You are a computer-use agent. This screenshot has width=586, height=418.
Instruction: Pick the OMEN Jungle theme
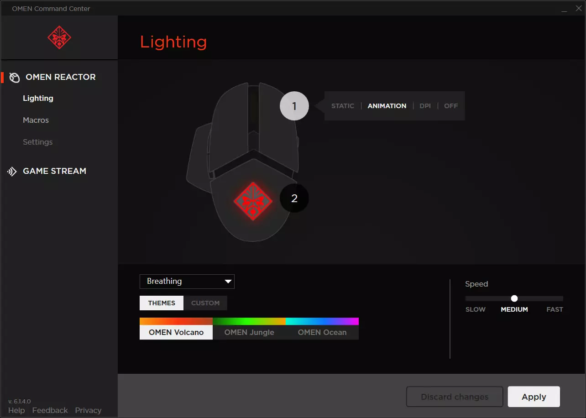[x=249, y=329]
